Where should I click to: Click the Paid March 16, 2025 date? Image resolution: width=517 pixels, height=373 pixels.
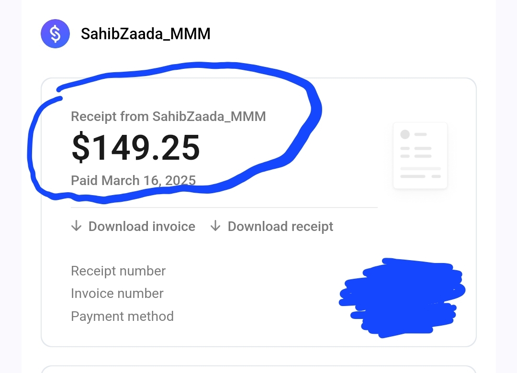(133, 181)
